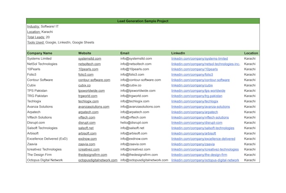The height and width of the screenshot is (193, 286).
Task: Select the info@octopusdigitalnetwork.com email cell
Action: pos(144,160)
